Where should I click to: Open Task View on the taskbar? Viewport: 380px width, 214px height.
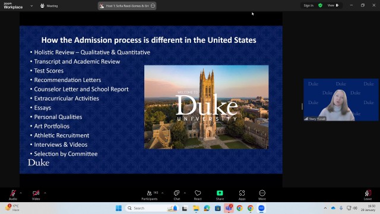click(x=185, y=208)
